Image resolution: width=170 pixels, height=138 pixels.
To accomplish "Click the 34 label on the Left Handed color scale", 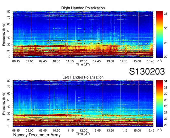I will pyautogui.click(x=165, y=81).
